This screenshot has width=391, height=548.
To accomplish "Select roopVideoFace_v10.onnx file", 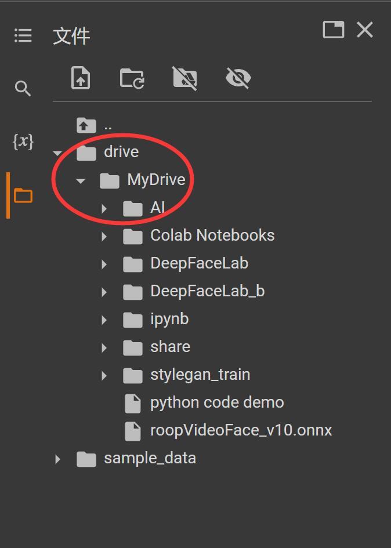I will coord(241,430).
